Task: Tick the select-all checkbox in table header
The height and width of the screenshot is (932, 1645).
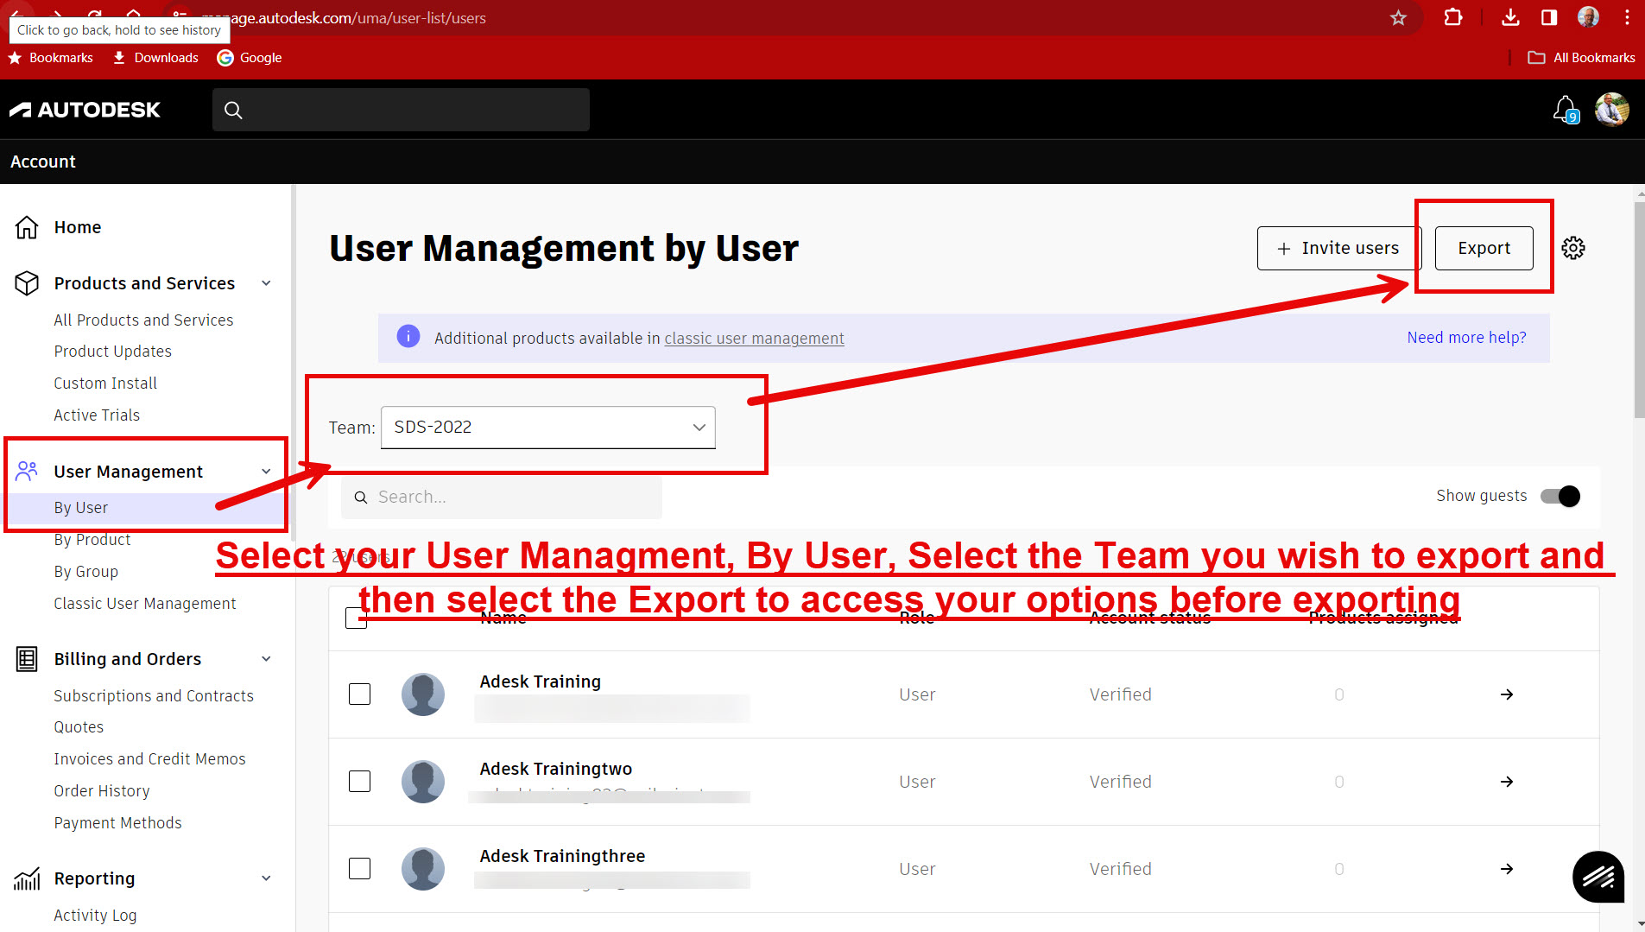Action: click(x=356, y=618)
